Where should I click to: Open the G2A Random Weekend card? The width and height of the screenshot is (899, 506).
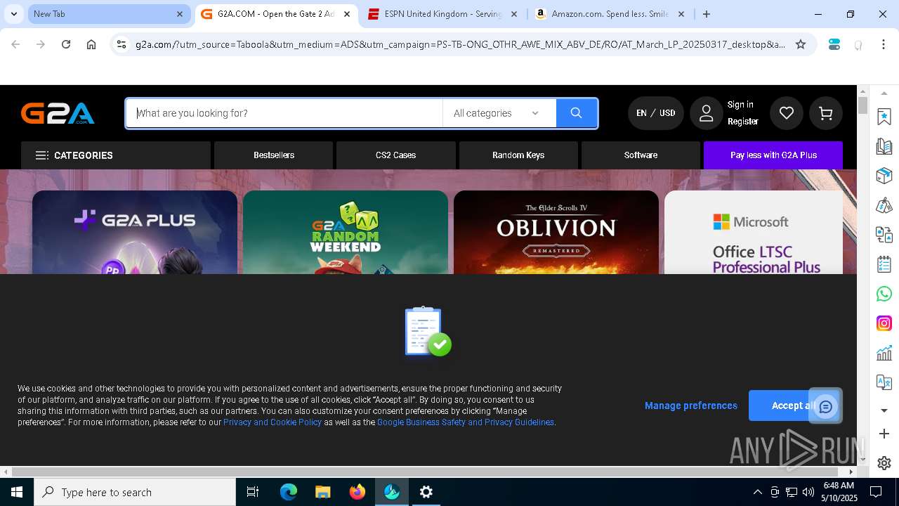coord(346,233)
